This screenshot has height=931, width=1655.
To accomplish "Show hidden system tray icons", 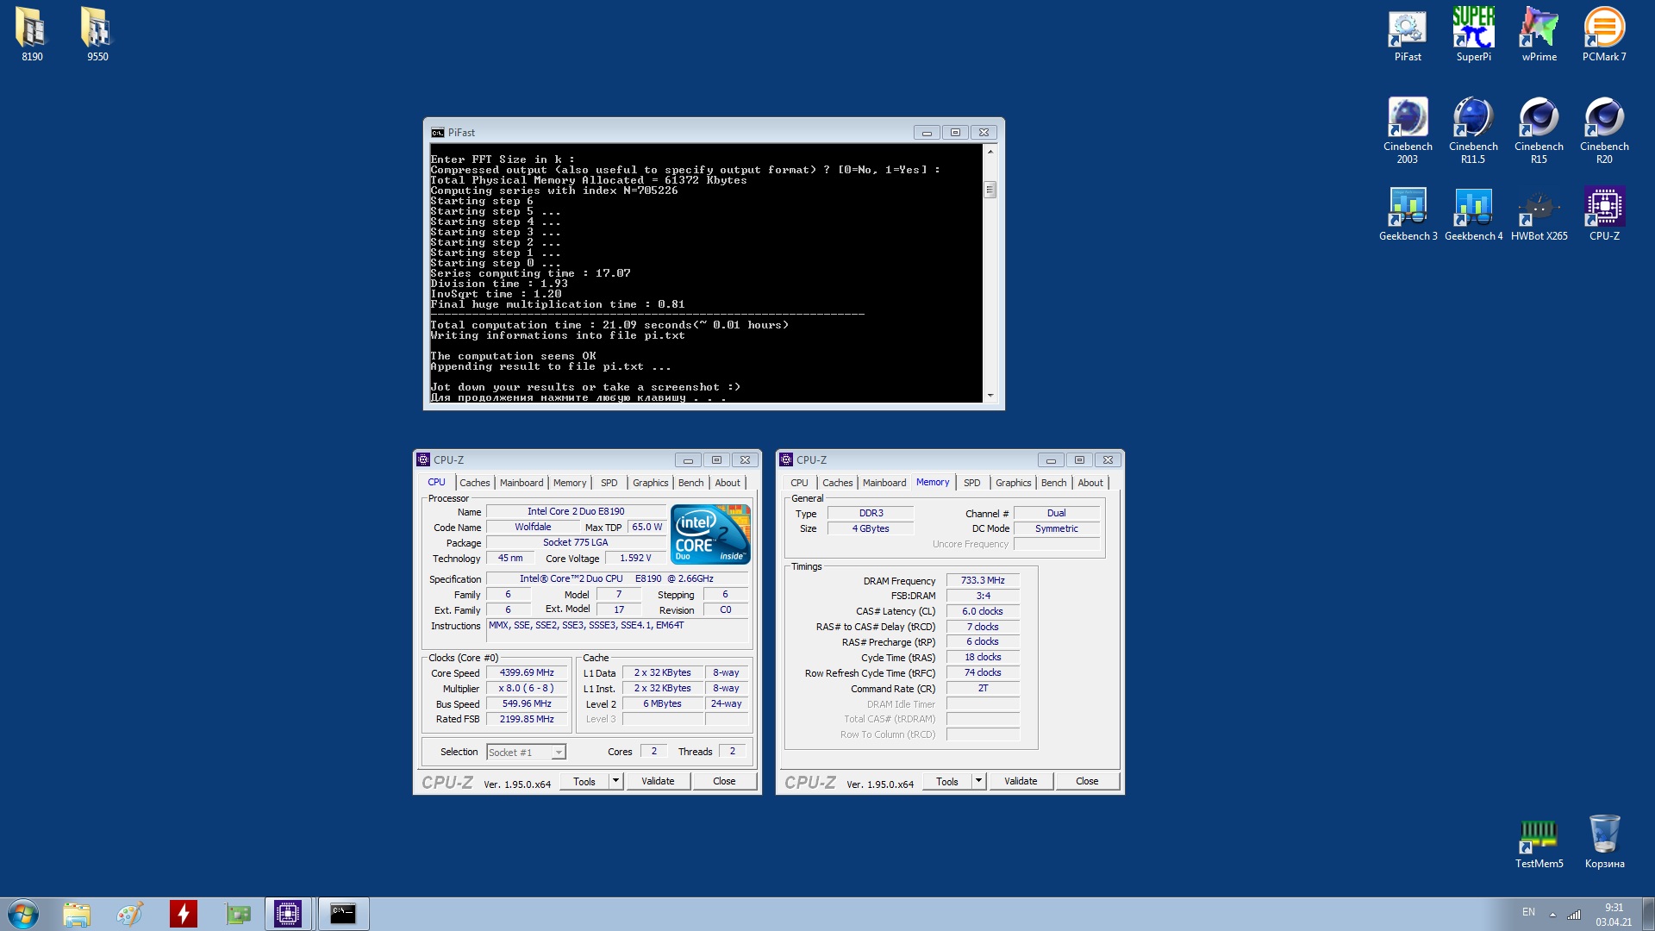I will click(x=1552, y=914).
